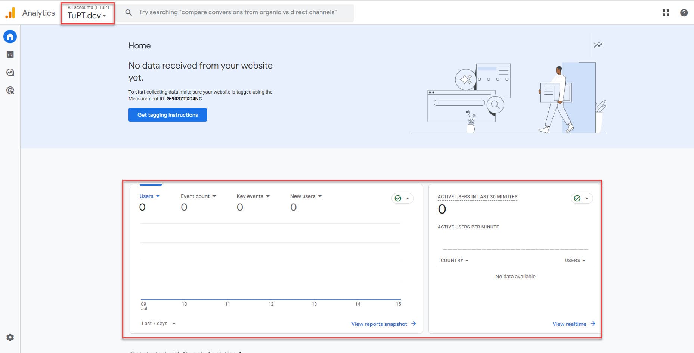Select the Key events metric tab
Image resolution: width=694 pixels, height=353 pixels.
[x=252, y=196]
